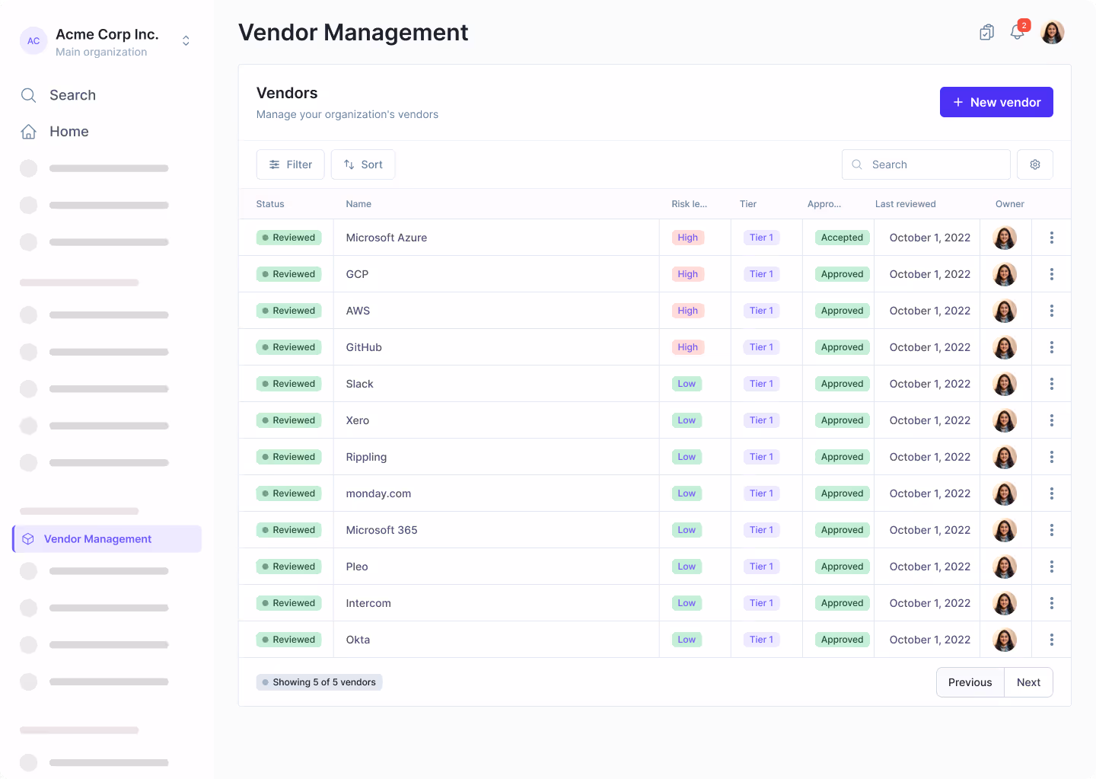Click the Owner column header
1096x779 pixels.
pos(1010,204)
